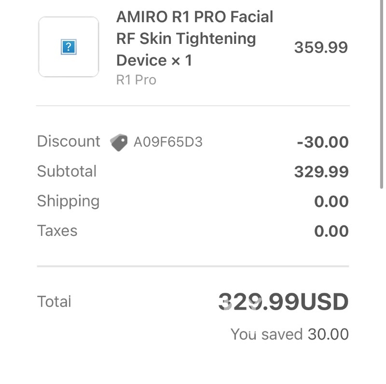
Task: Click the shipping cost 0.00
Action: coord(331,202)
